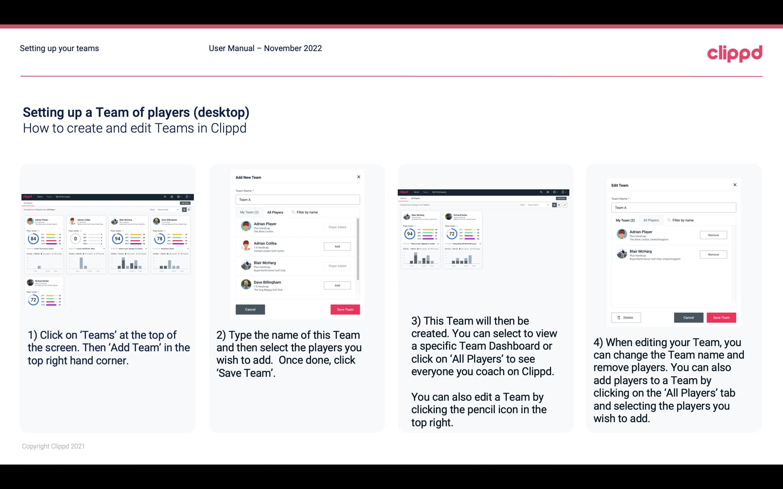Click Cancel button in Edit Team dialog

point(689,317)
